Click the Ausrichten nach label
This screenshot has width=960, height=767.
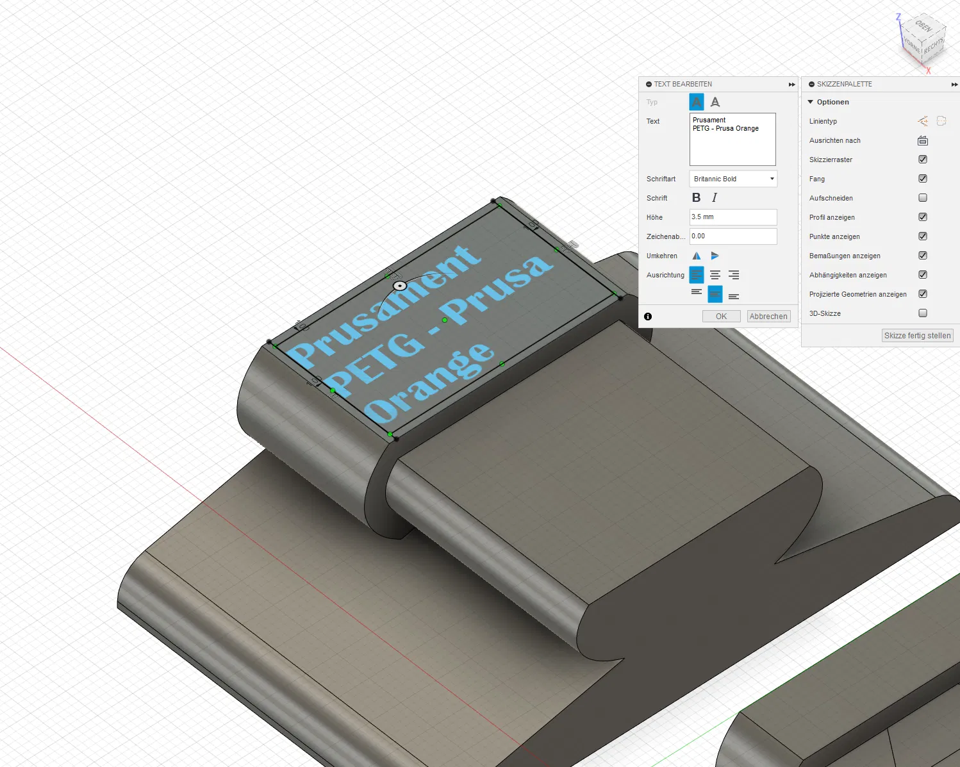pyautogui.click(x=835, y=140)
